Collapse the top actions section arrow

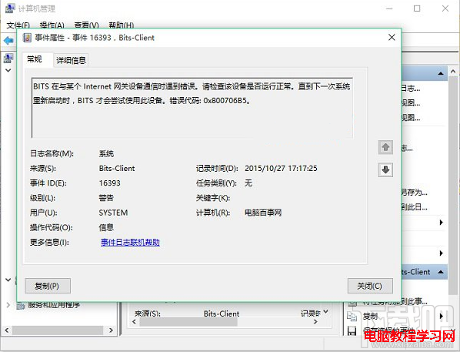point(441,73)
